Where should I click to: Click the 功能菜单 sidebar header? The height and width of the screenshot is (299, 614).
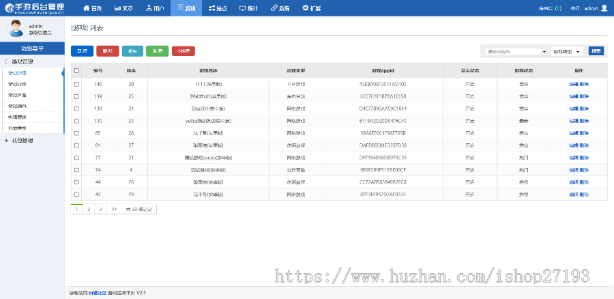pos(32,48)
